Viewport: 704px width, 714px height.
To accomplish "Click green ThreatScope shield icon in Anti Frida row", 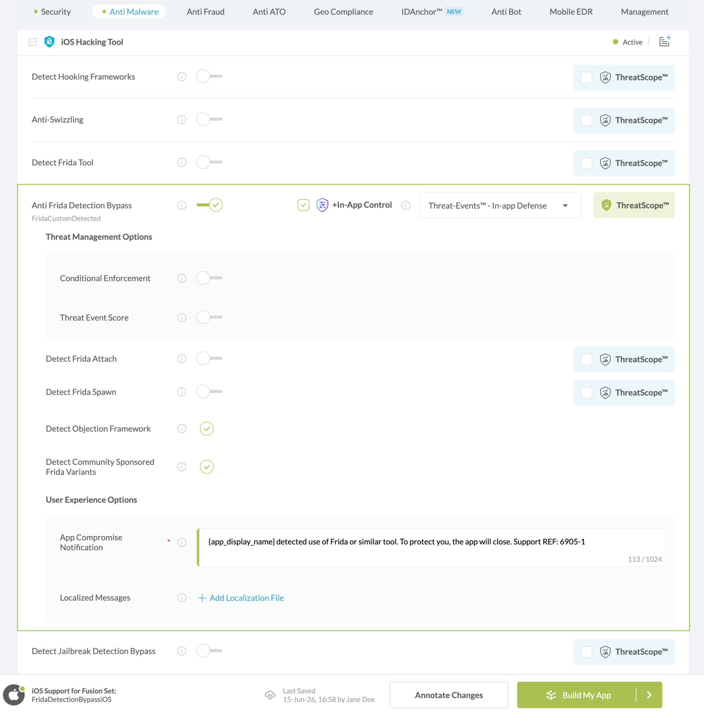I will (x=606, y=205).
